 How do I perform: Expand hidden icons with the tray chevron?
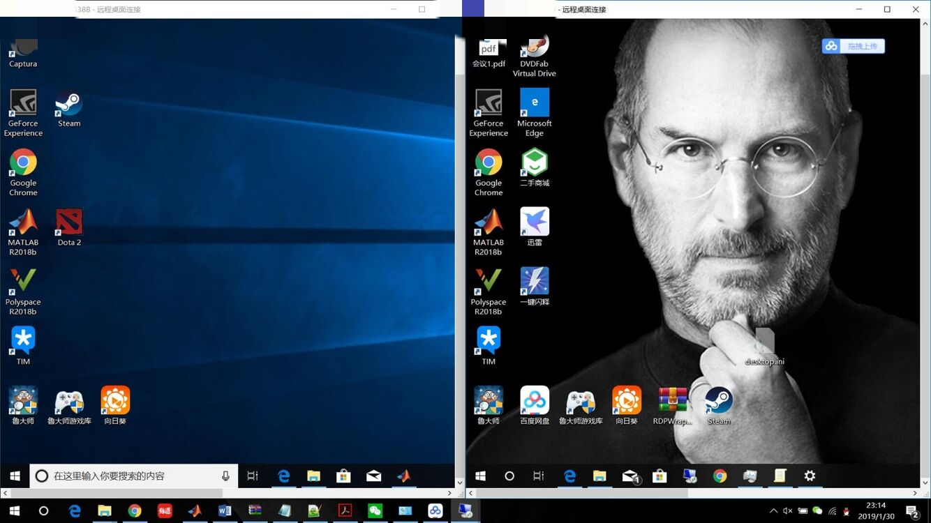pos(774,511)
